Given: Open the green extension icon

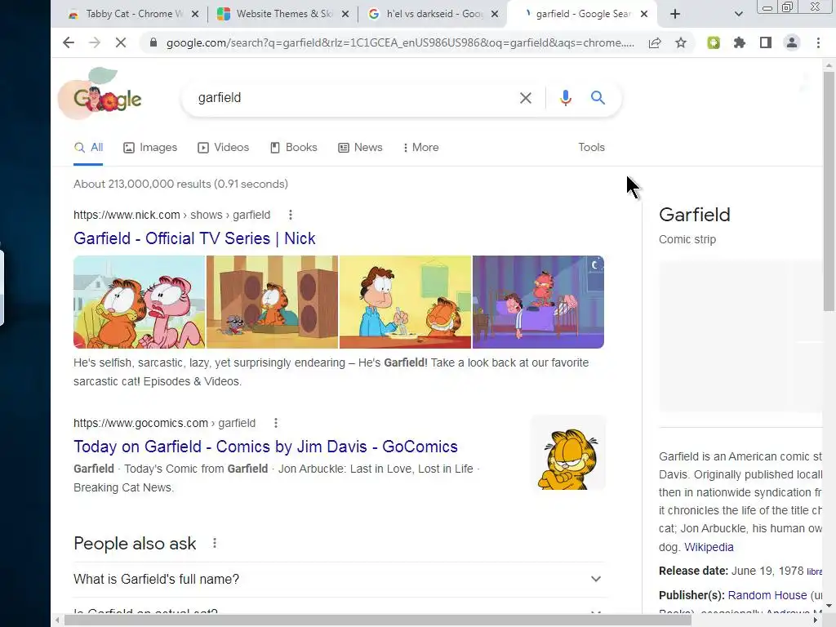Looking at the screenshot, I should pyautogui.click(x=714, y=42).
